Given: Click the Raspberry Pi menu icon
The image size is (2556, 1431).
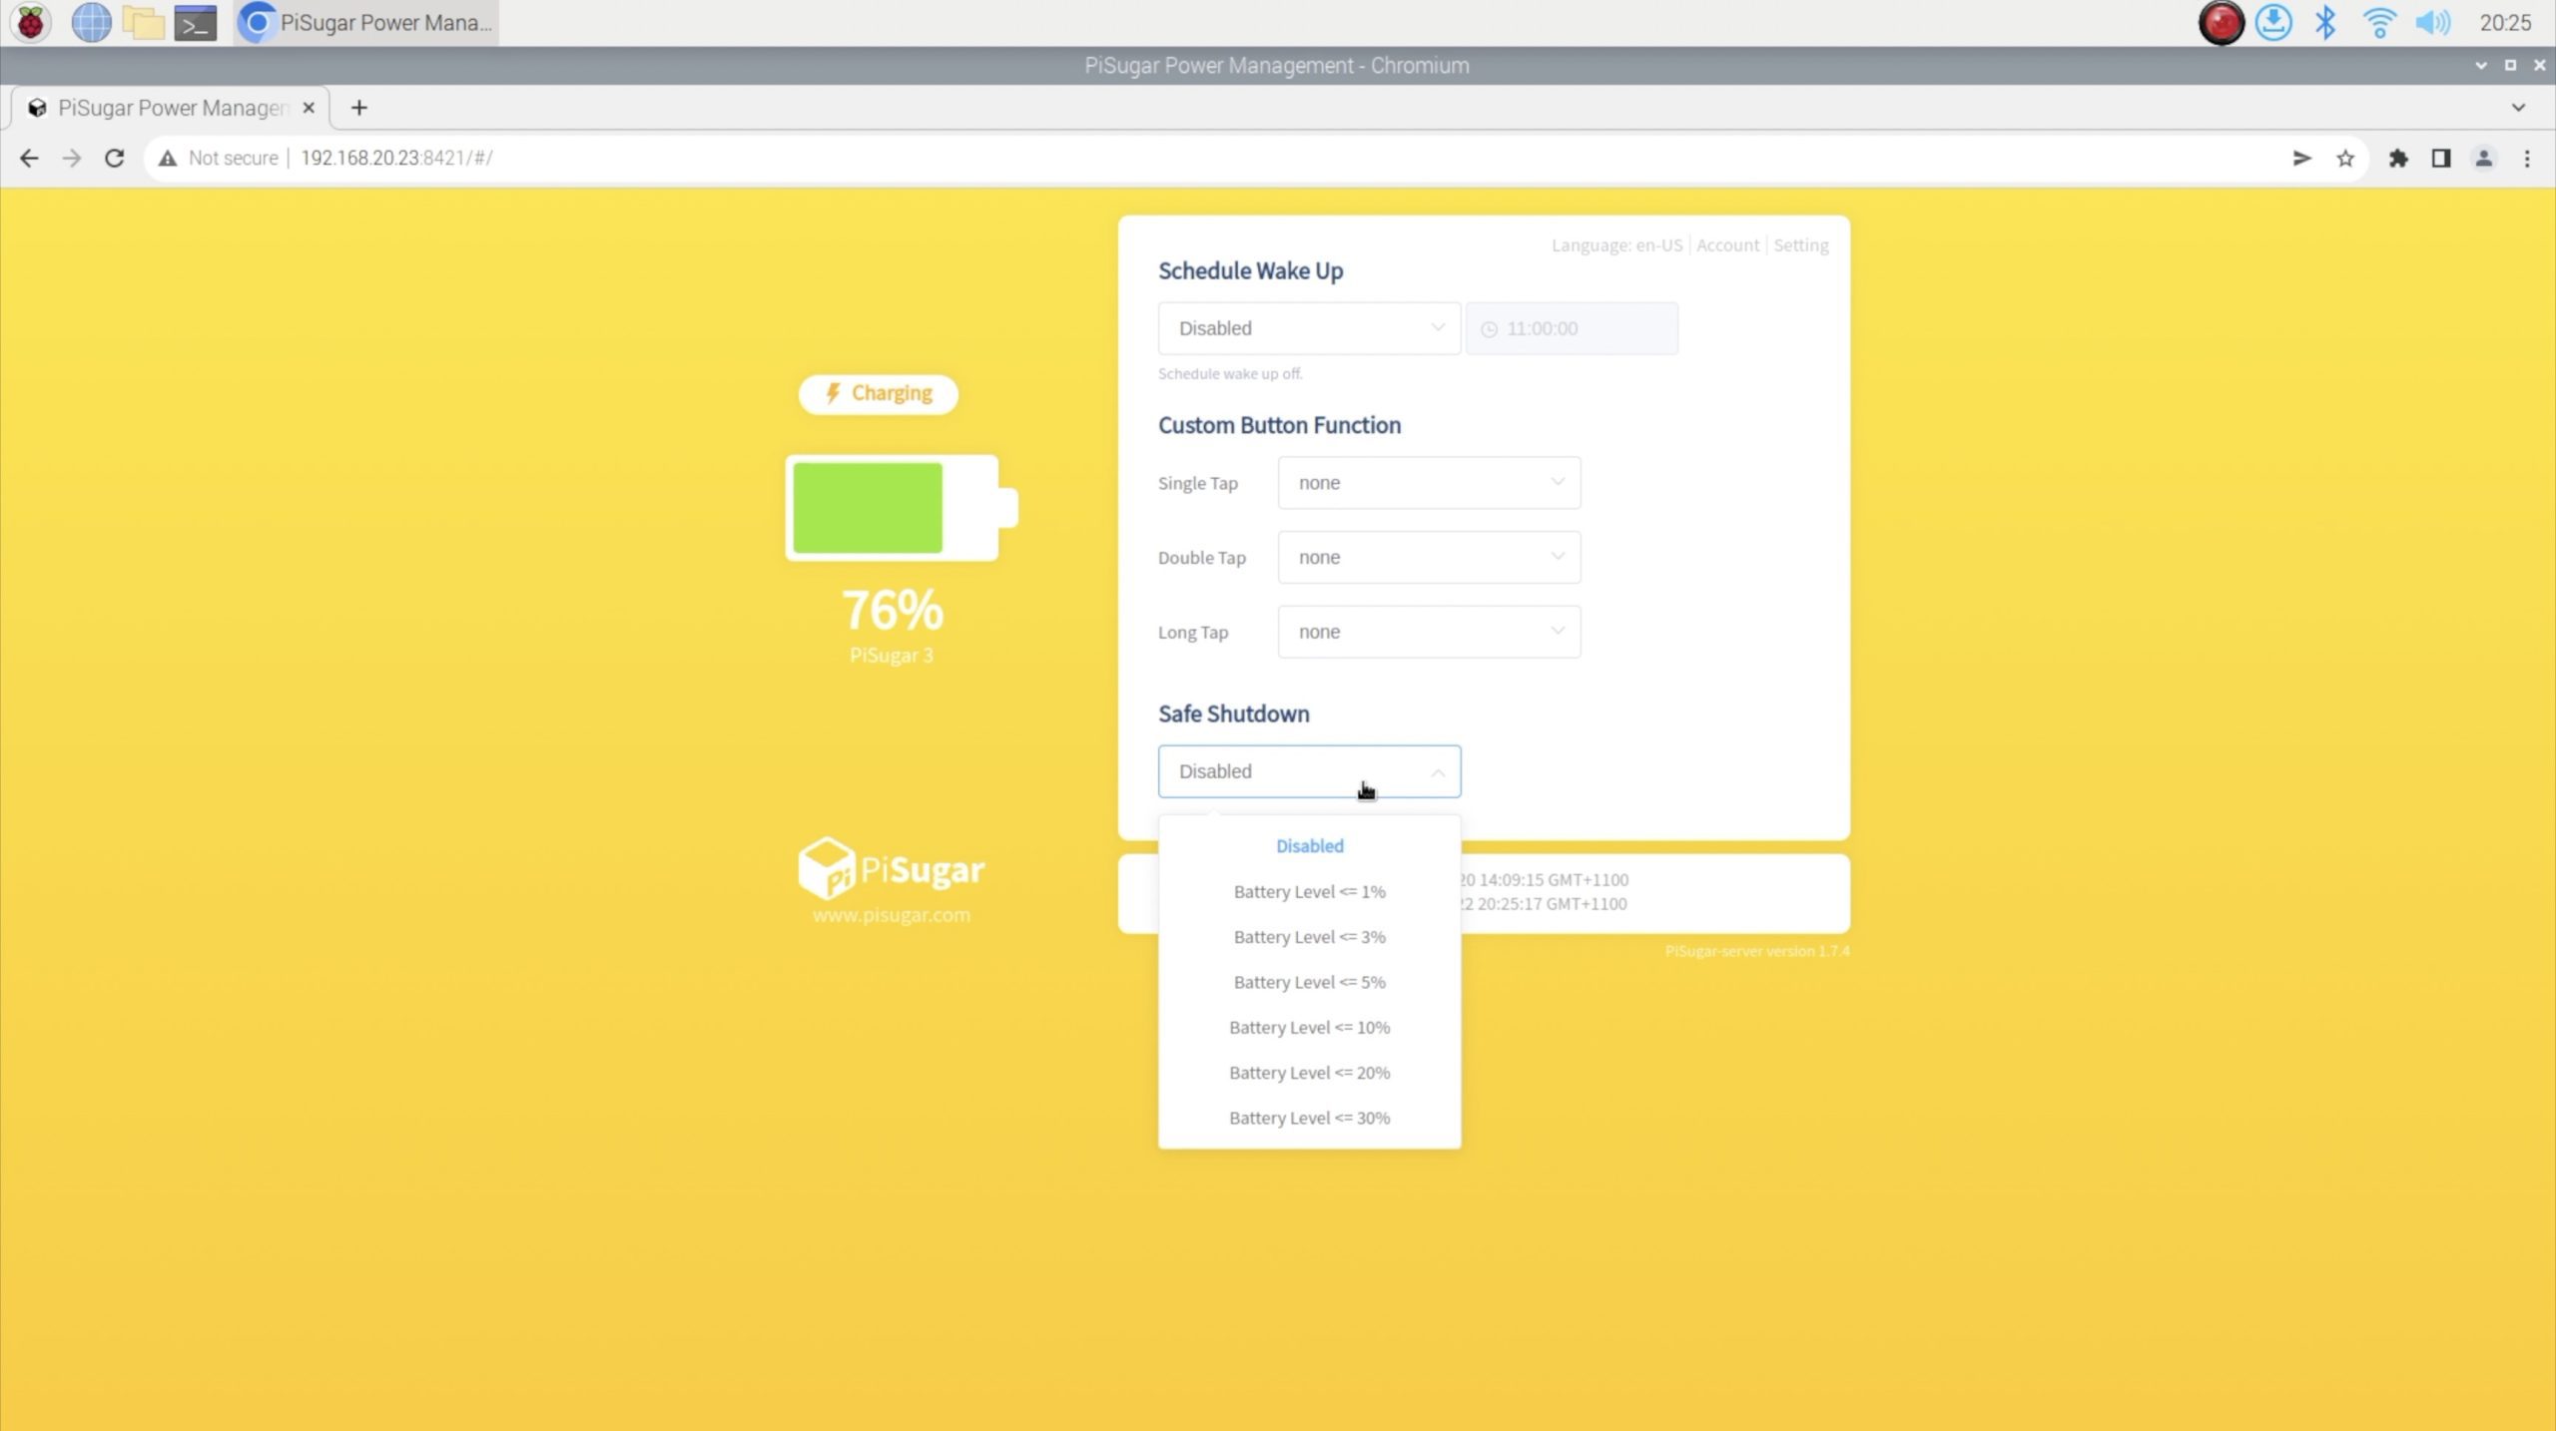Looking at the screenshot, I should pyautogui.click(x=31, y=22).
